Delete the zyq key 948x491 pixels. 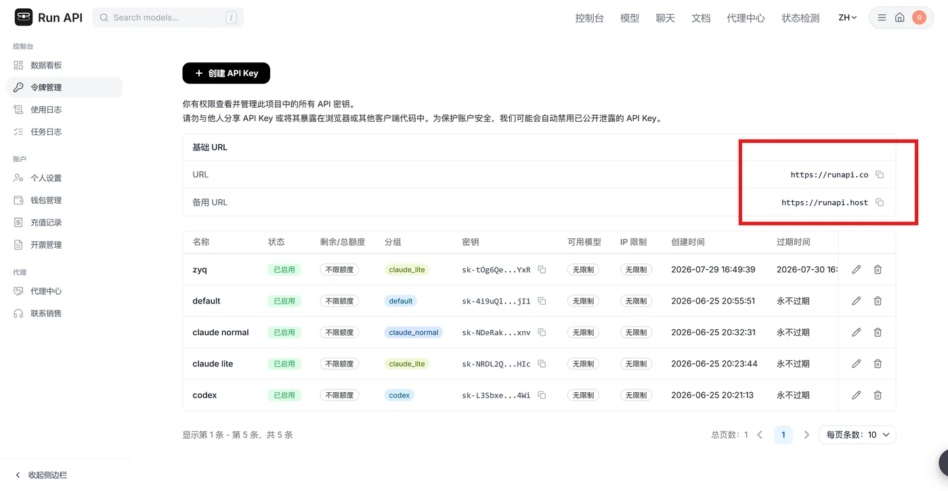tap(878, 270)
